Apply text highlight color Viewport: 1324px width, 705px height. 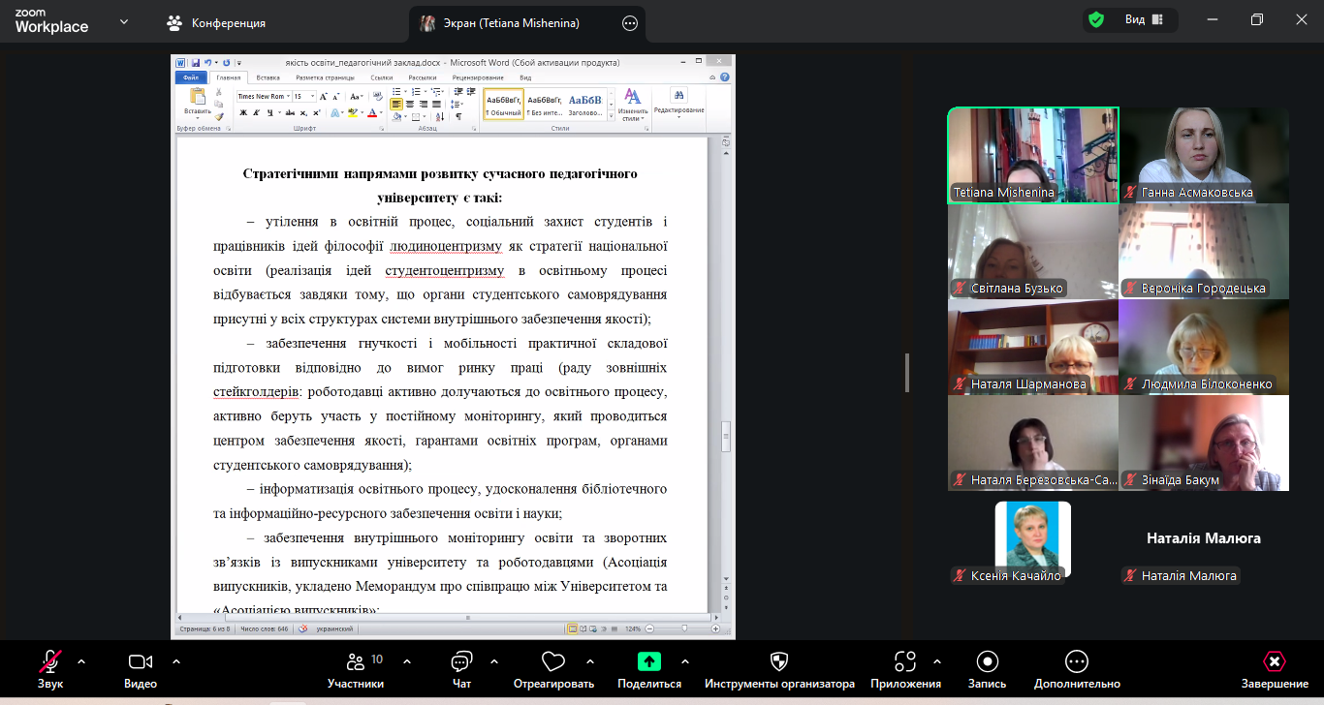[353, 112]
